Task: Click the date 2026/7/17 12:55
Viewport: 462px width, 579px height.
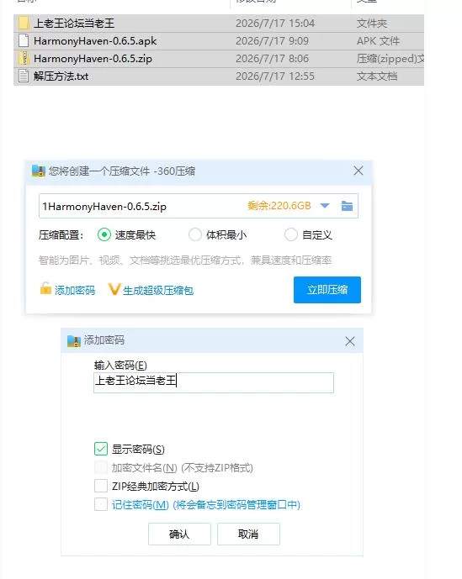Action: pyautogui.click(x=275, y=76)
